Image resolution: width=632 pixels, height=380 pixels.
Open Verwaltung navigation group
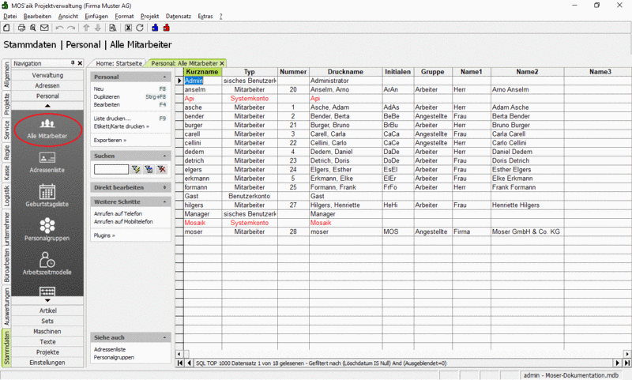click(x=47, y=75)
